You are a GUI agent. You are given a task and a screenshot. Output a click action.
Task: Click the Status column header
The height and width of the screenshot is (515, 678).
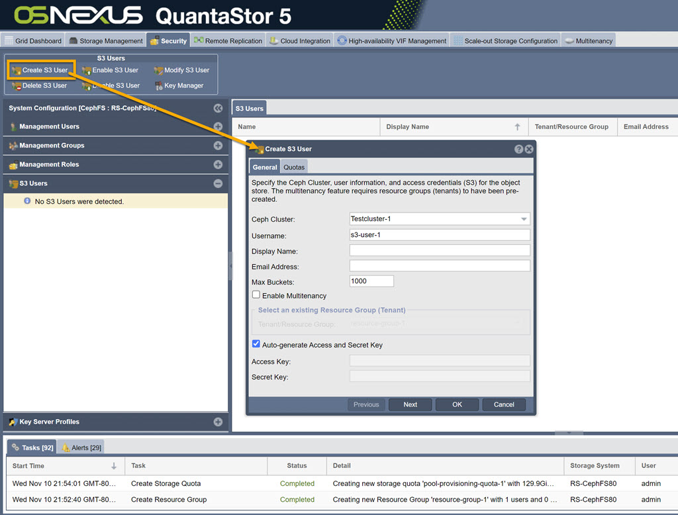[297, 466]
